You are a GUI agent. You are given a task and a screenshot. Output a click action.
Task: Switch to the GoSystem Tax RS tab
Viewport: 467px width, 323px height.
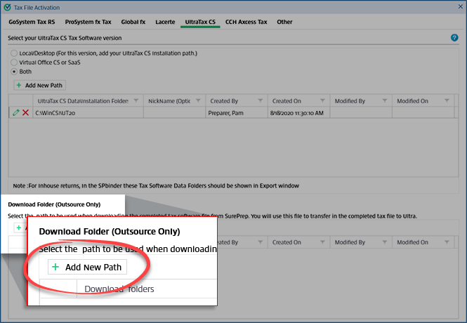click(32, 22)
